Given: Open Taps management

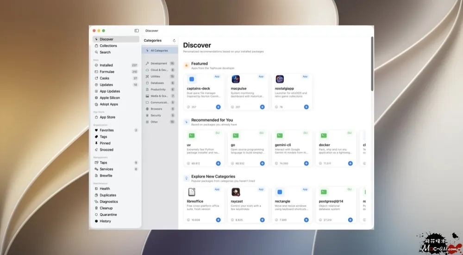Looking at the screenshot, I should click(116, 163).
